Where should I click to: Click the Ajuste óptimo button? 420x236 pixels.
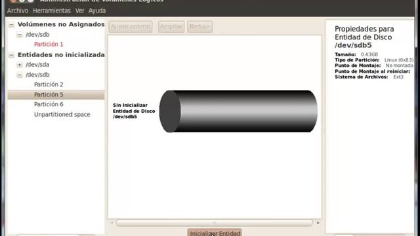131,26
